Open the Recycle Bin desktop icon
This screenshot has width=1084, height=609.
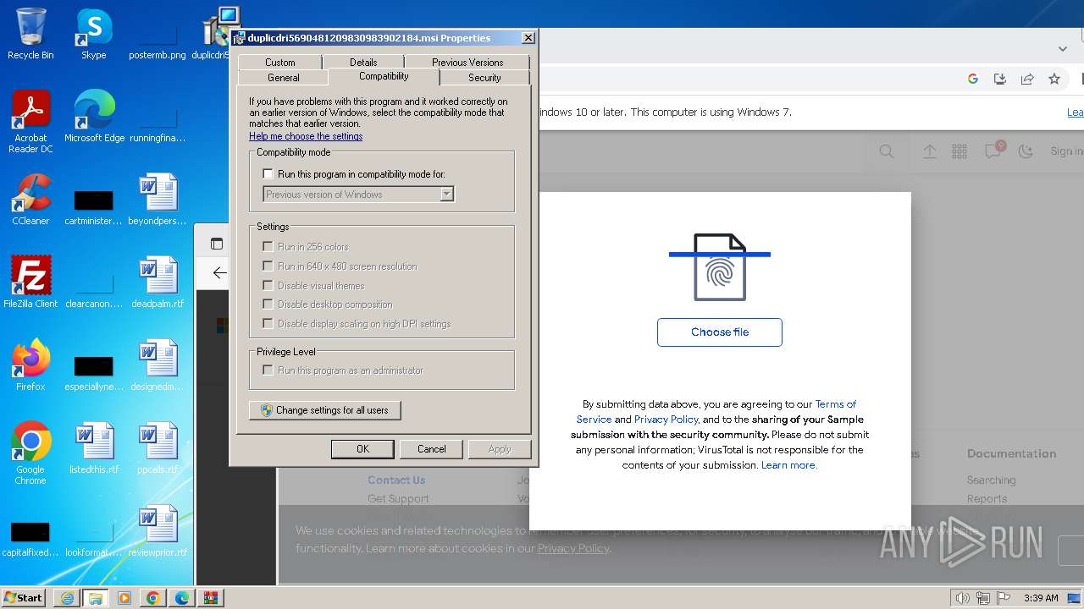click(x=30, y=34)
